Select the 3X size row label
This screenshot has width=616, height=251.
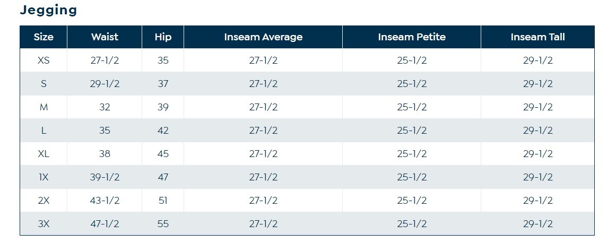click(x=44, y=224)
